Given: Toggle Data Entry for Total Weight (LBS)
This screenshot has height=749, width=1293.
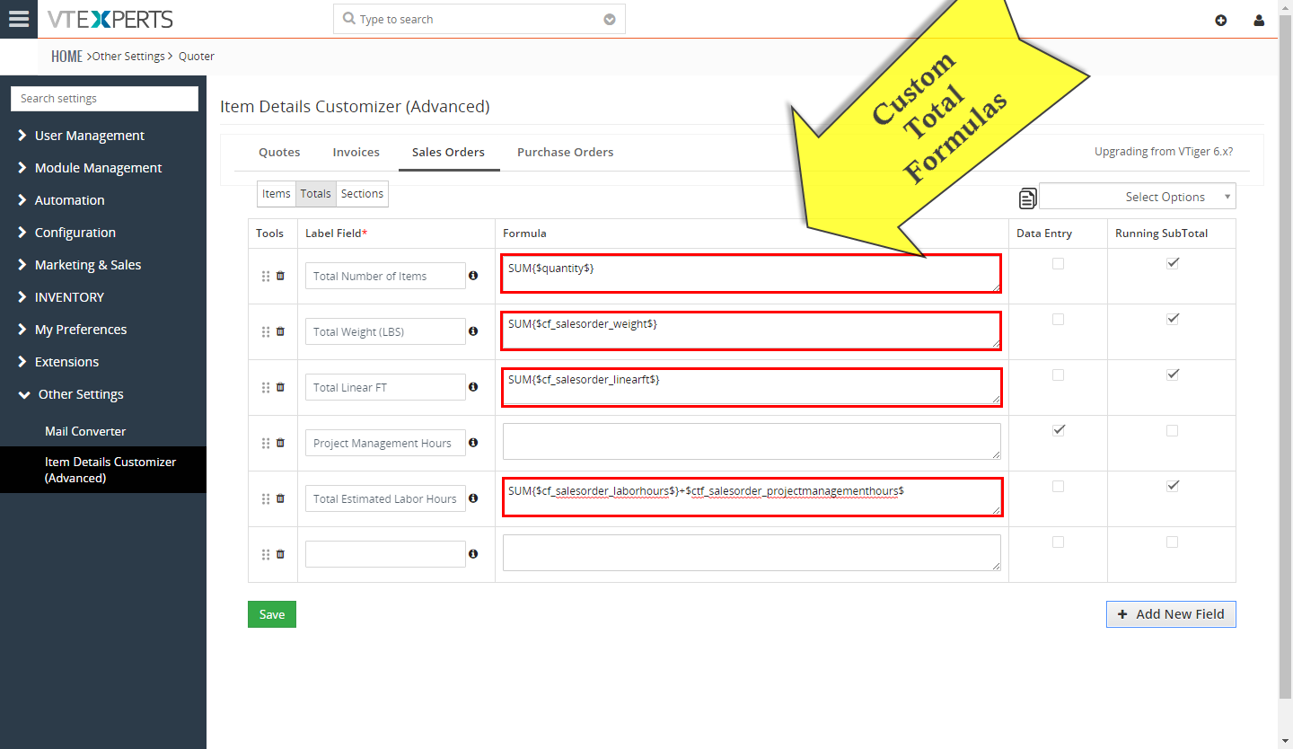Looking at the screenshot, I should [x=1058, y=319].
